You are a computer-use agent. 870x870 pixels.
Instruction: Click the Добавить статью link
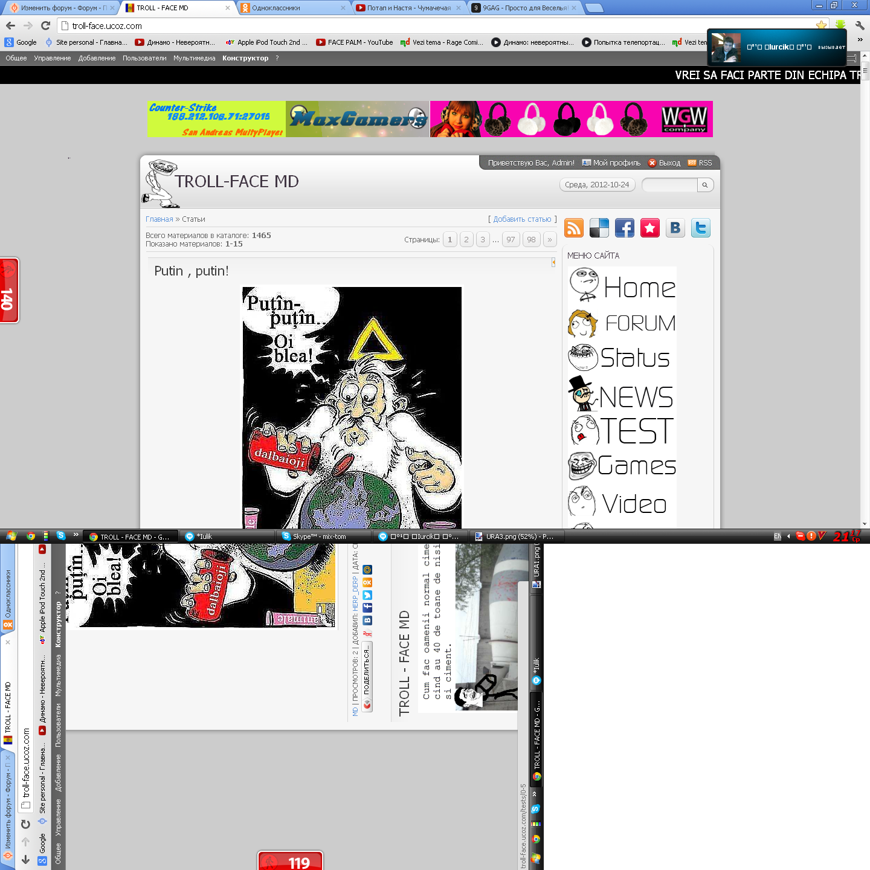point(522,219)
